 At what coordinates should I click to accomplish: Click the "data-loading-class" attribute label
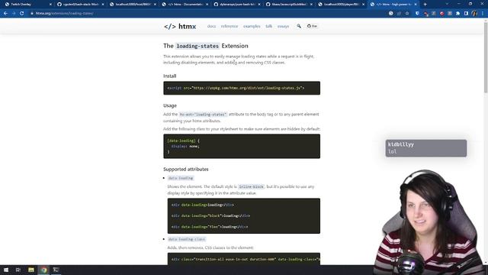187,239
